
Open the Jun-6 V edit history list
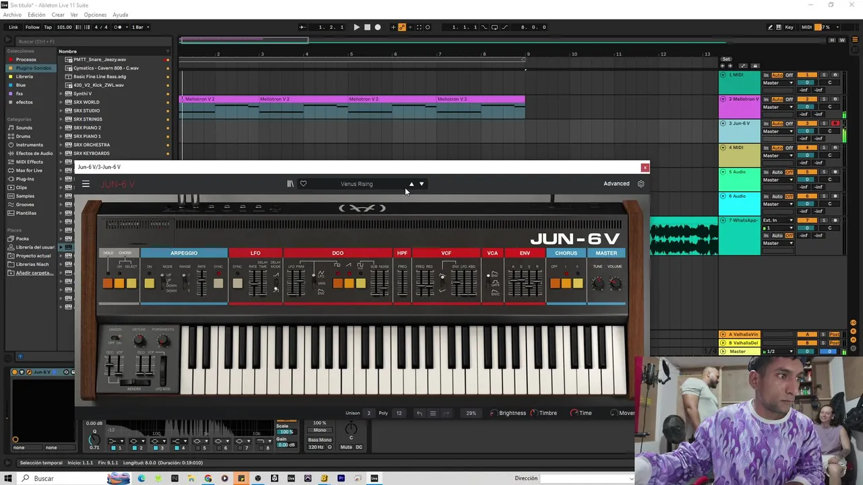433,413
